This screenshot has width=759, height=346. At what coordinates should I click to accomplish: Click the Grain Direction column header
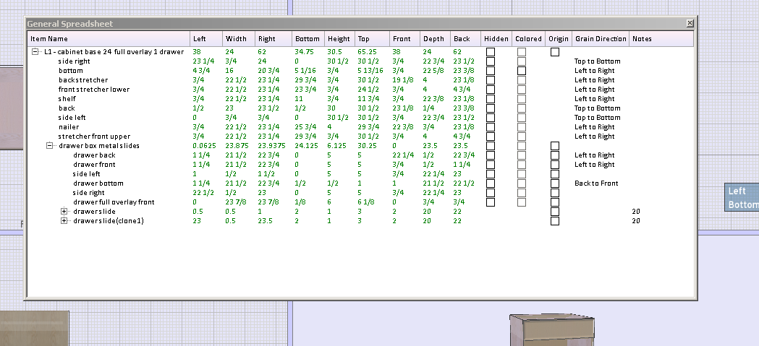601,39
